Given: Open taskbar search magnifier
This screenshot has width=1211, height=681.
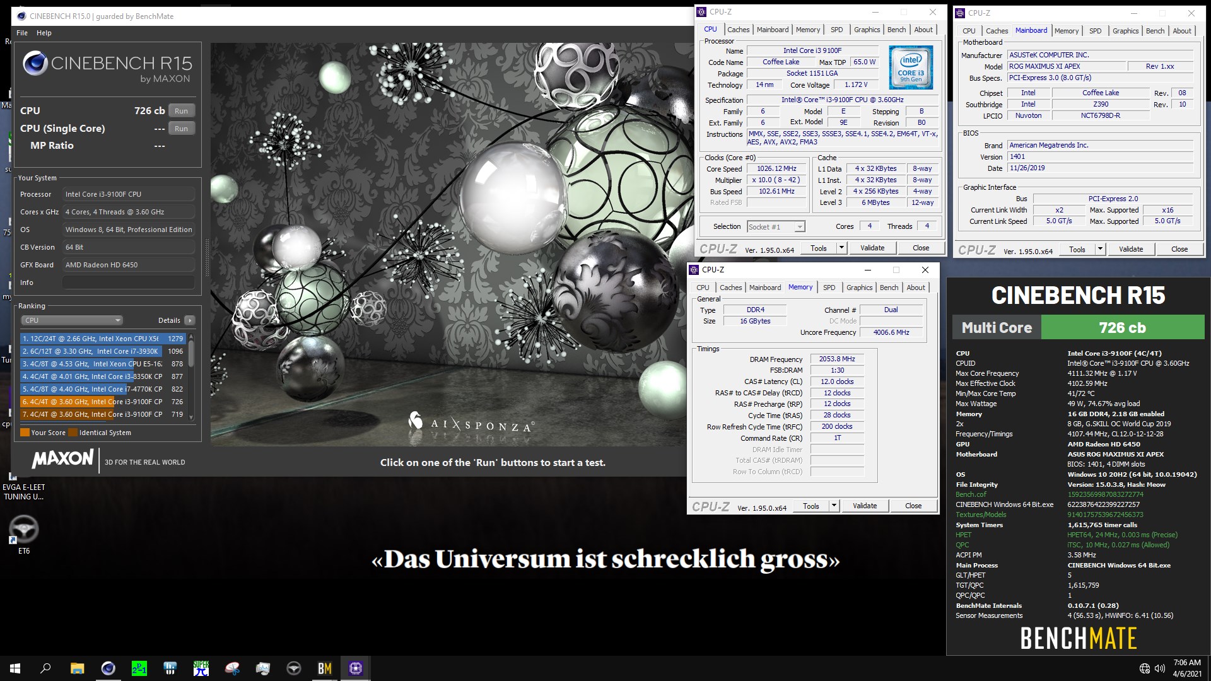Looking at the screenshot, I should point(45,668).
